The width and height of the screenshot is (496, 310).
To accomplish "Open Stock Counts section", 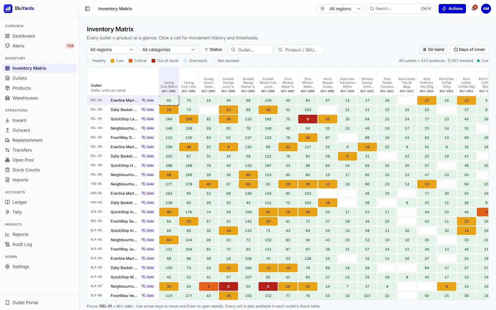I will [x=39, y=170].
